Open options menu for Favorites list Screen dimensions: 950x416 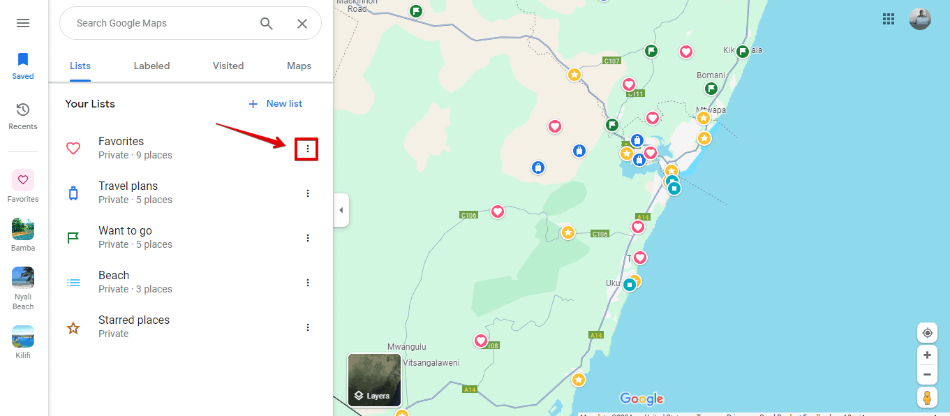tap(307, 149)
